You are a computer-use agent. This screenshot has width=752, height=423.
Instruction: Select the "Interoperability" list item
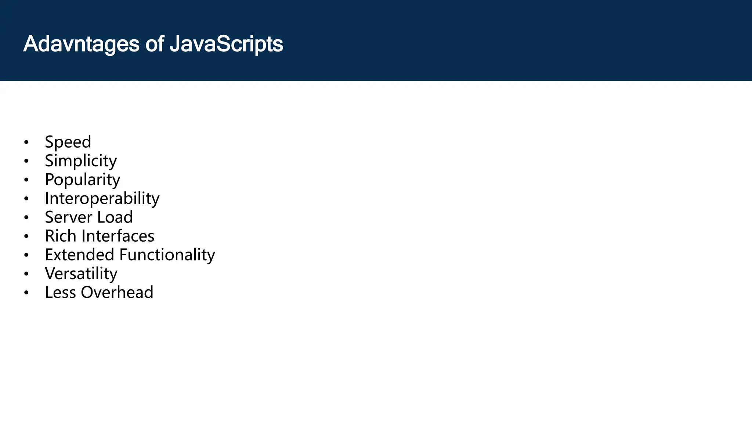102,198
